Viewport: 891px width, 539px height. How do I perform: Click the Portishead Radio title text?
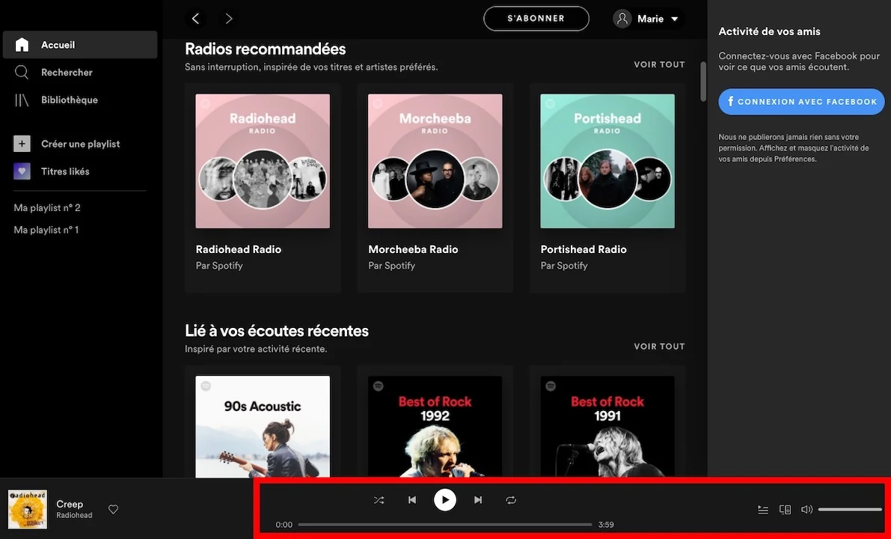click(x=584, y=249)
